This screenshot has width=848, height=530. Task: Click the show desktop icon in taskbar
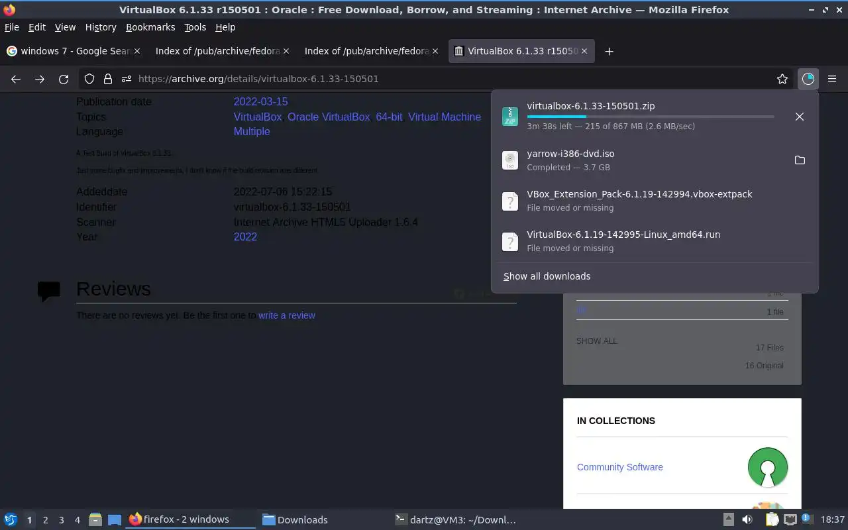point(115,519)
